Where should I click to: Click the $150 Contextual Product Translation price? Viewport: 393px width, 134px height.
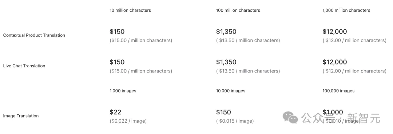pos(117,32)
